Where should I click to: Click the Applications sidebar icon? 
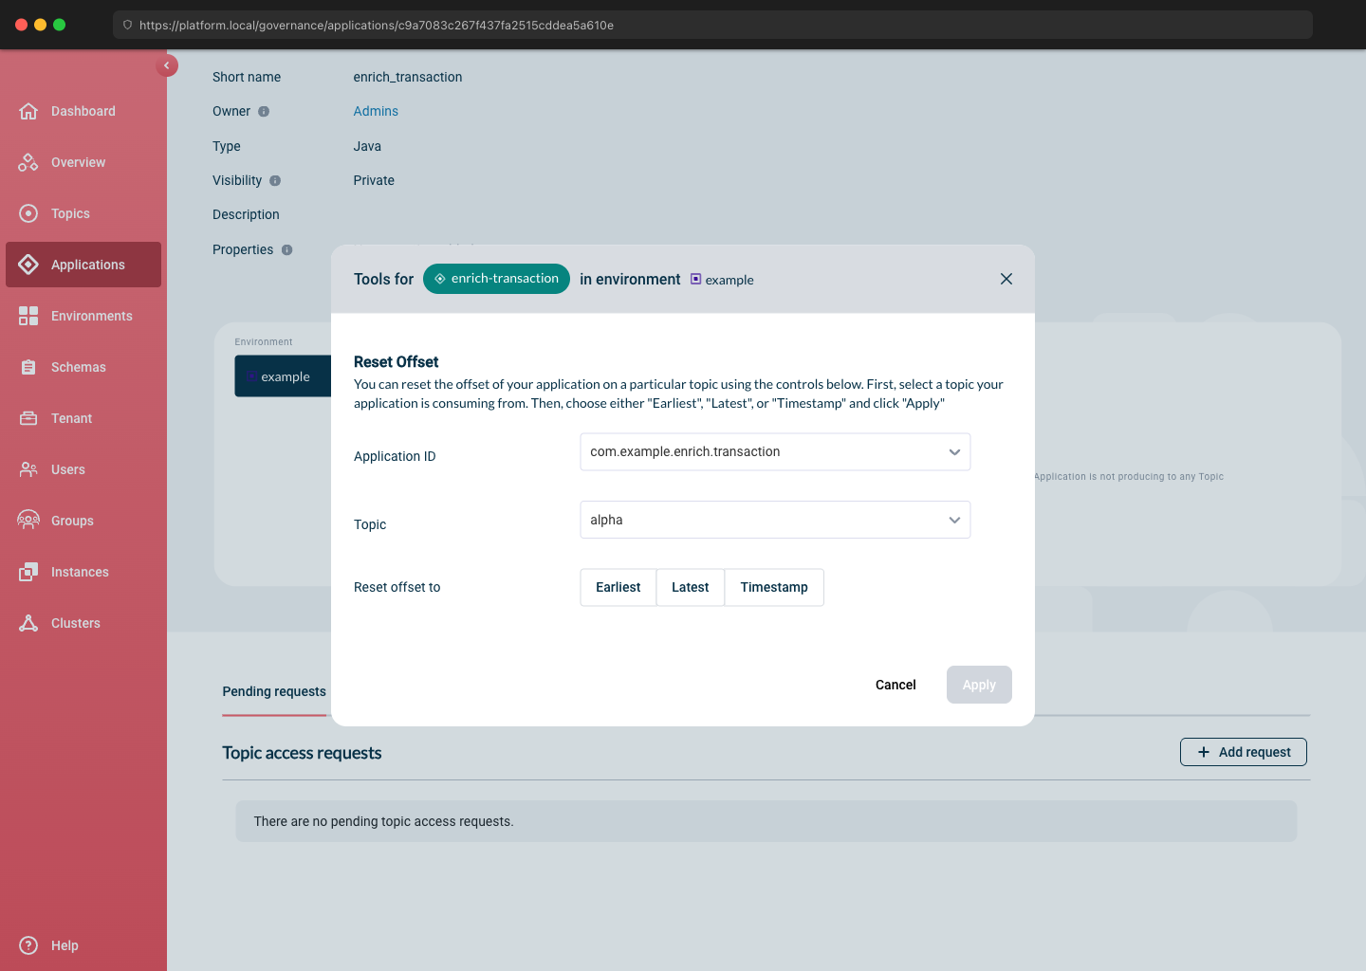[x=28, y=265]
